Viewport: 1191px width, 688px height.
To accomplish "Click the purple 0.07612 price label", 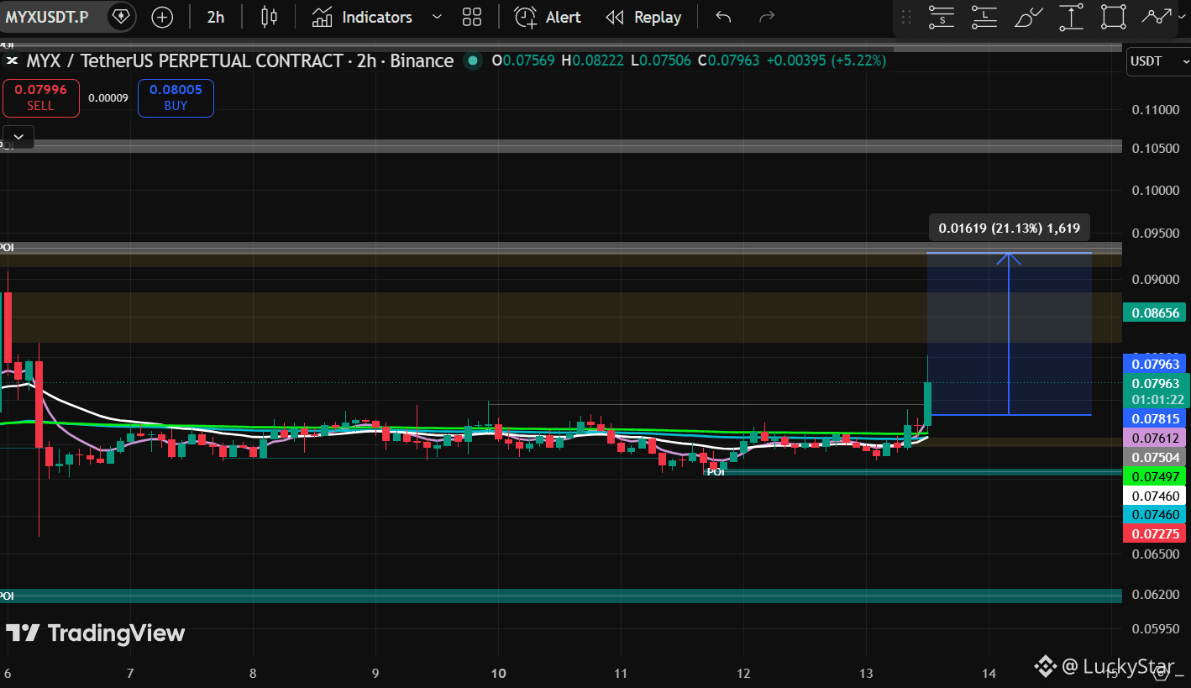I will click(1155, 438).
